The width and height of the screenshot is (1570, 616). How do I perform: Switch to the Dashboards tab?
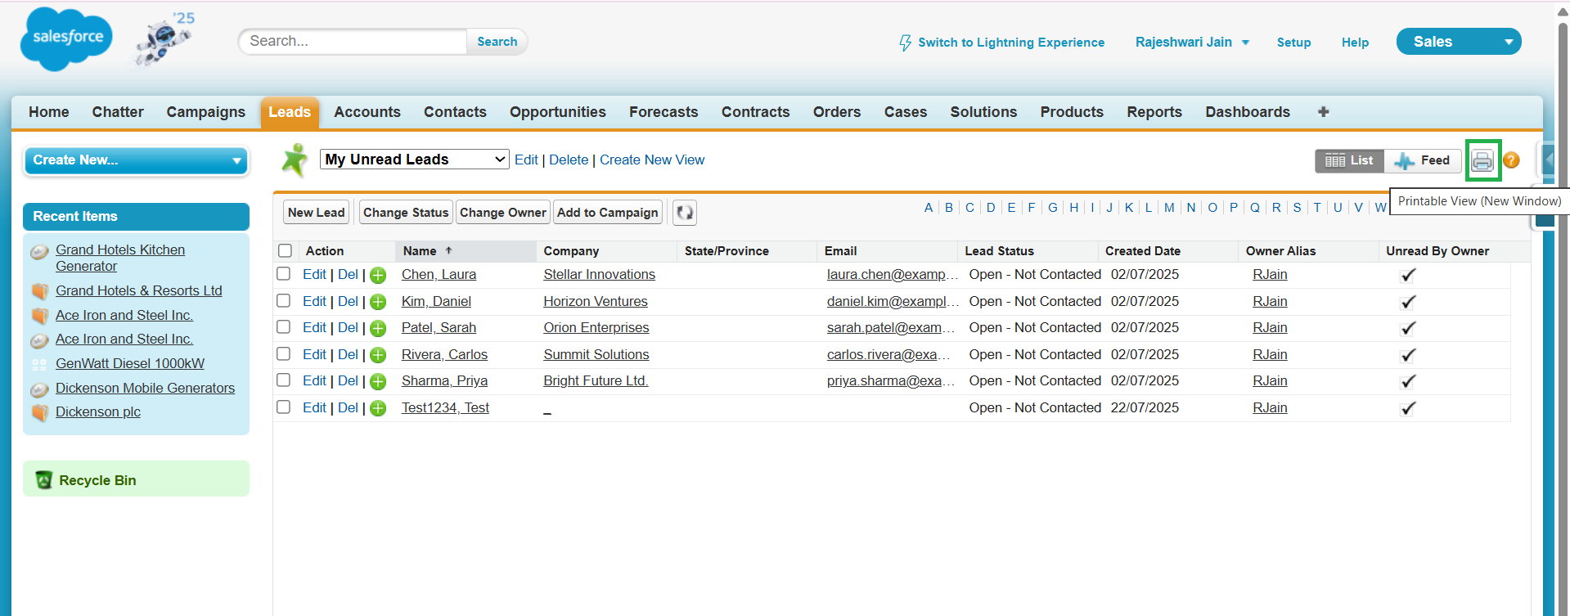click(x=1247, y=112)
